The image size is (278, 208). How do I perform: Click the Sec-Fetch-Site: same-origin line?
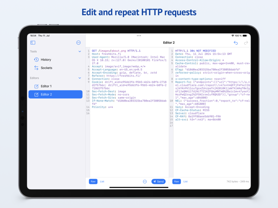pyautogui.click(x=114, y=97)
